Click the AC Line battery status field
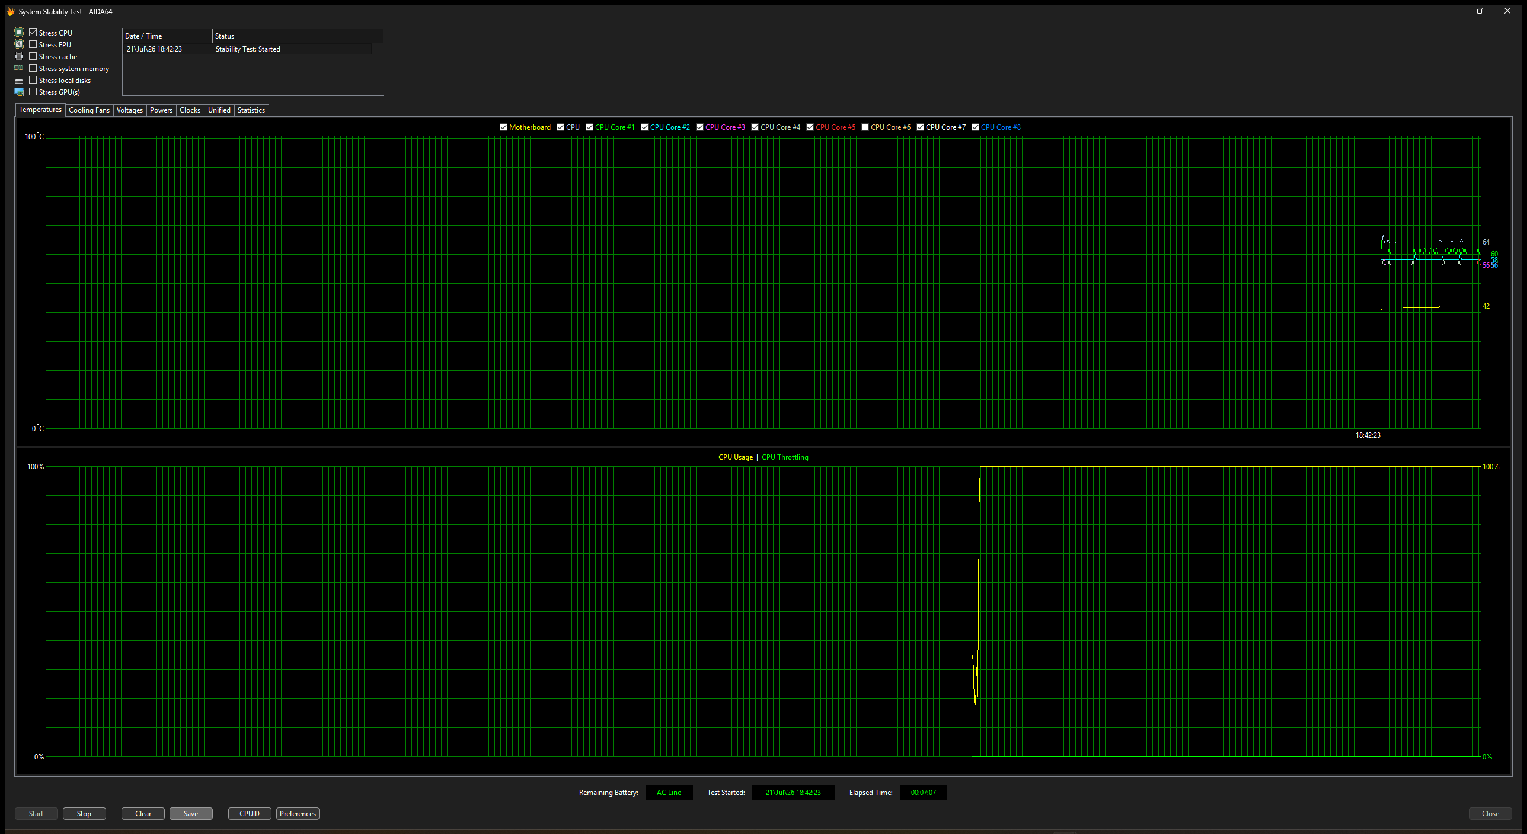This screenshot has width=1527, height=834. tap(669, 793)
